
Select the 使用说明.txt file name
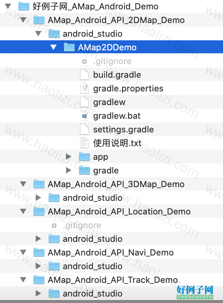[117, 143]
